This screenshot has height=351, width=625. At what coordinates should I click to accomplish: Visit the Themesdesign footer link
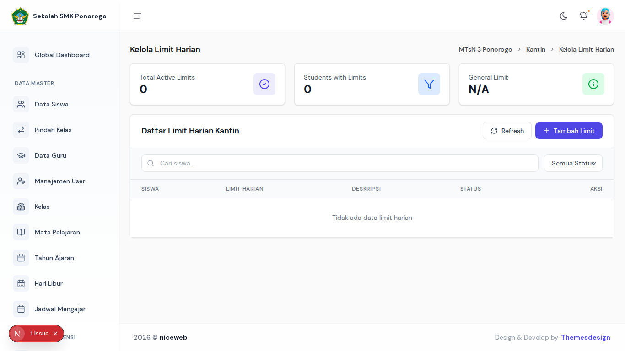(586, 337)
